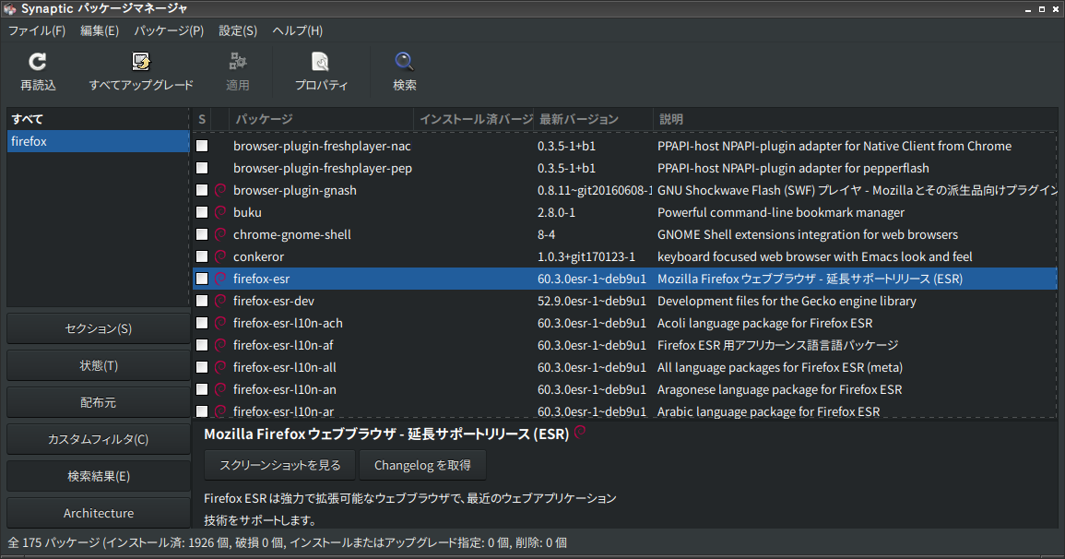Screen dimensions: 1065x559
Task: Check the box for firefox-esr-l10n-ach
Action: pos(202,323)
